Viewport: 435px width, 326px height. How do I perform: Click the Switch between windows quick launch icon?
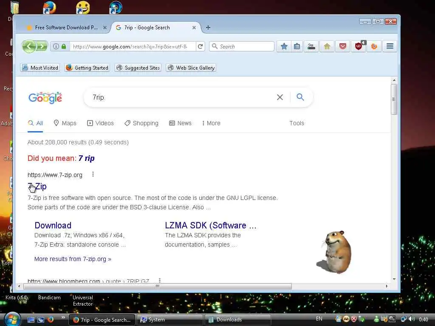pyautogui.click(x=41, y=320)
